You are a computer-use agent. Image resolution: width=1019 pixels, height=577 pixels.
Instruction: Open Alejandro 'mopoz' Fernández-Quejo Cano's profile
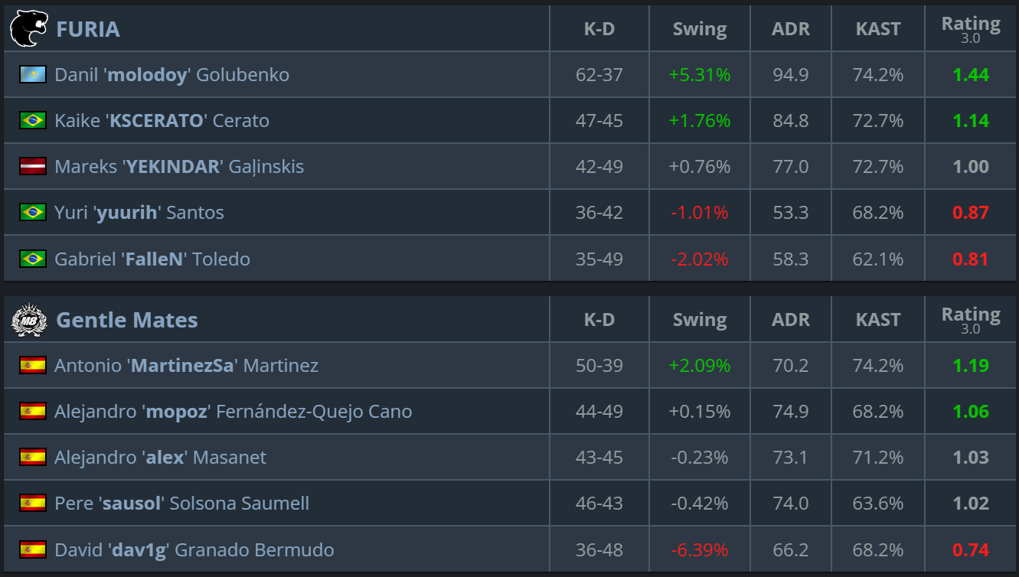(x=234, y=411)
